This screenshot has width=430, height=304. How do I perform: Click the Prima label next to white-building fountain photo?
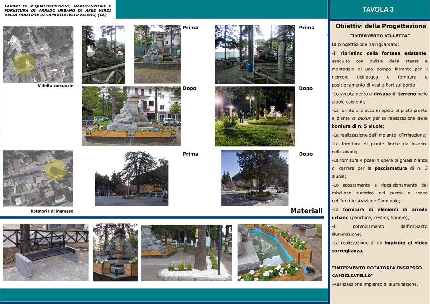point(191,28)
